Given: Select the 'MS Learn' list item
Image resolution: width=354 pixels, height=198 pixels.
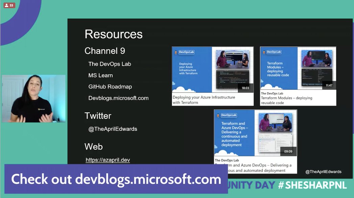Looking at the screenshot, I should pos(100,76).
